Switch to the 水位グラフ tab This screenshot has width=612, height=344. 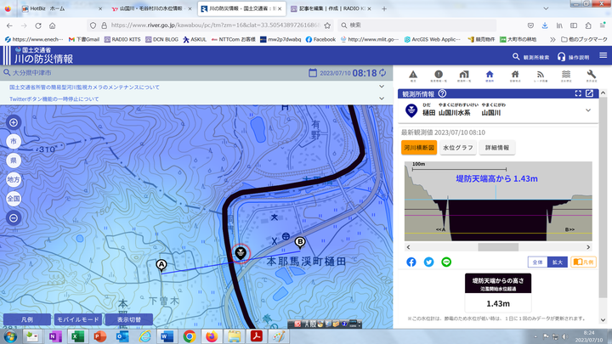(458, 148)
